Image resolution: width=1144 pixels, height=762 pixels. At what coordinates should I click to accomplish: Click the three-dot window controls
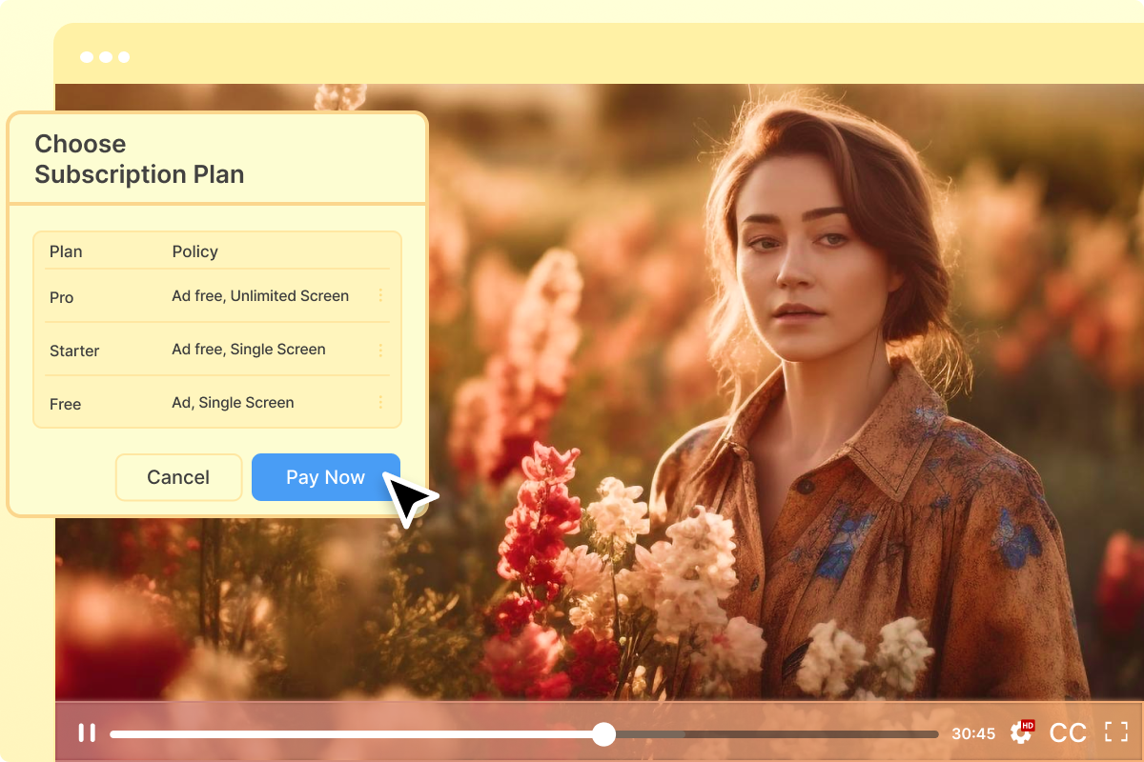click(x=105, y=57)
